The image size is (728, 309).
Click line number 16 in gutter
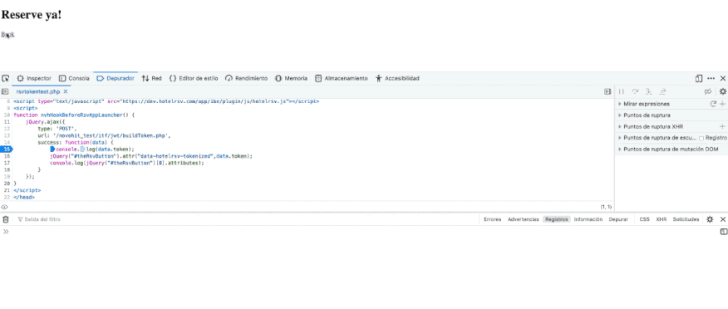pos(6,156)
